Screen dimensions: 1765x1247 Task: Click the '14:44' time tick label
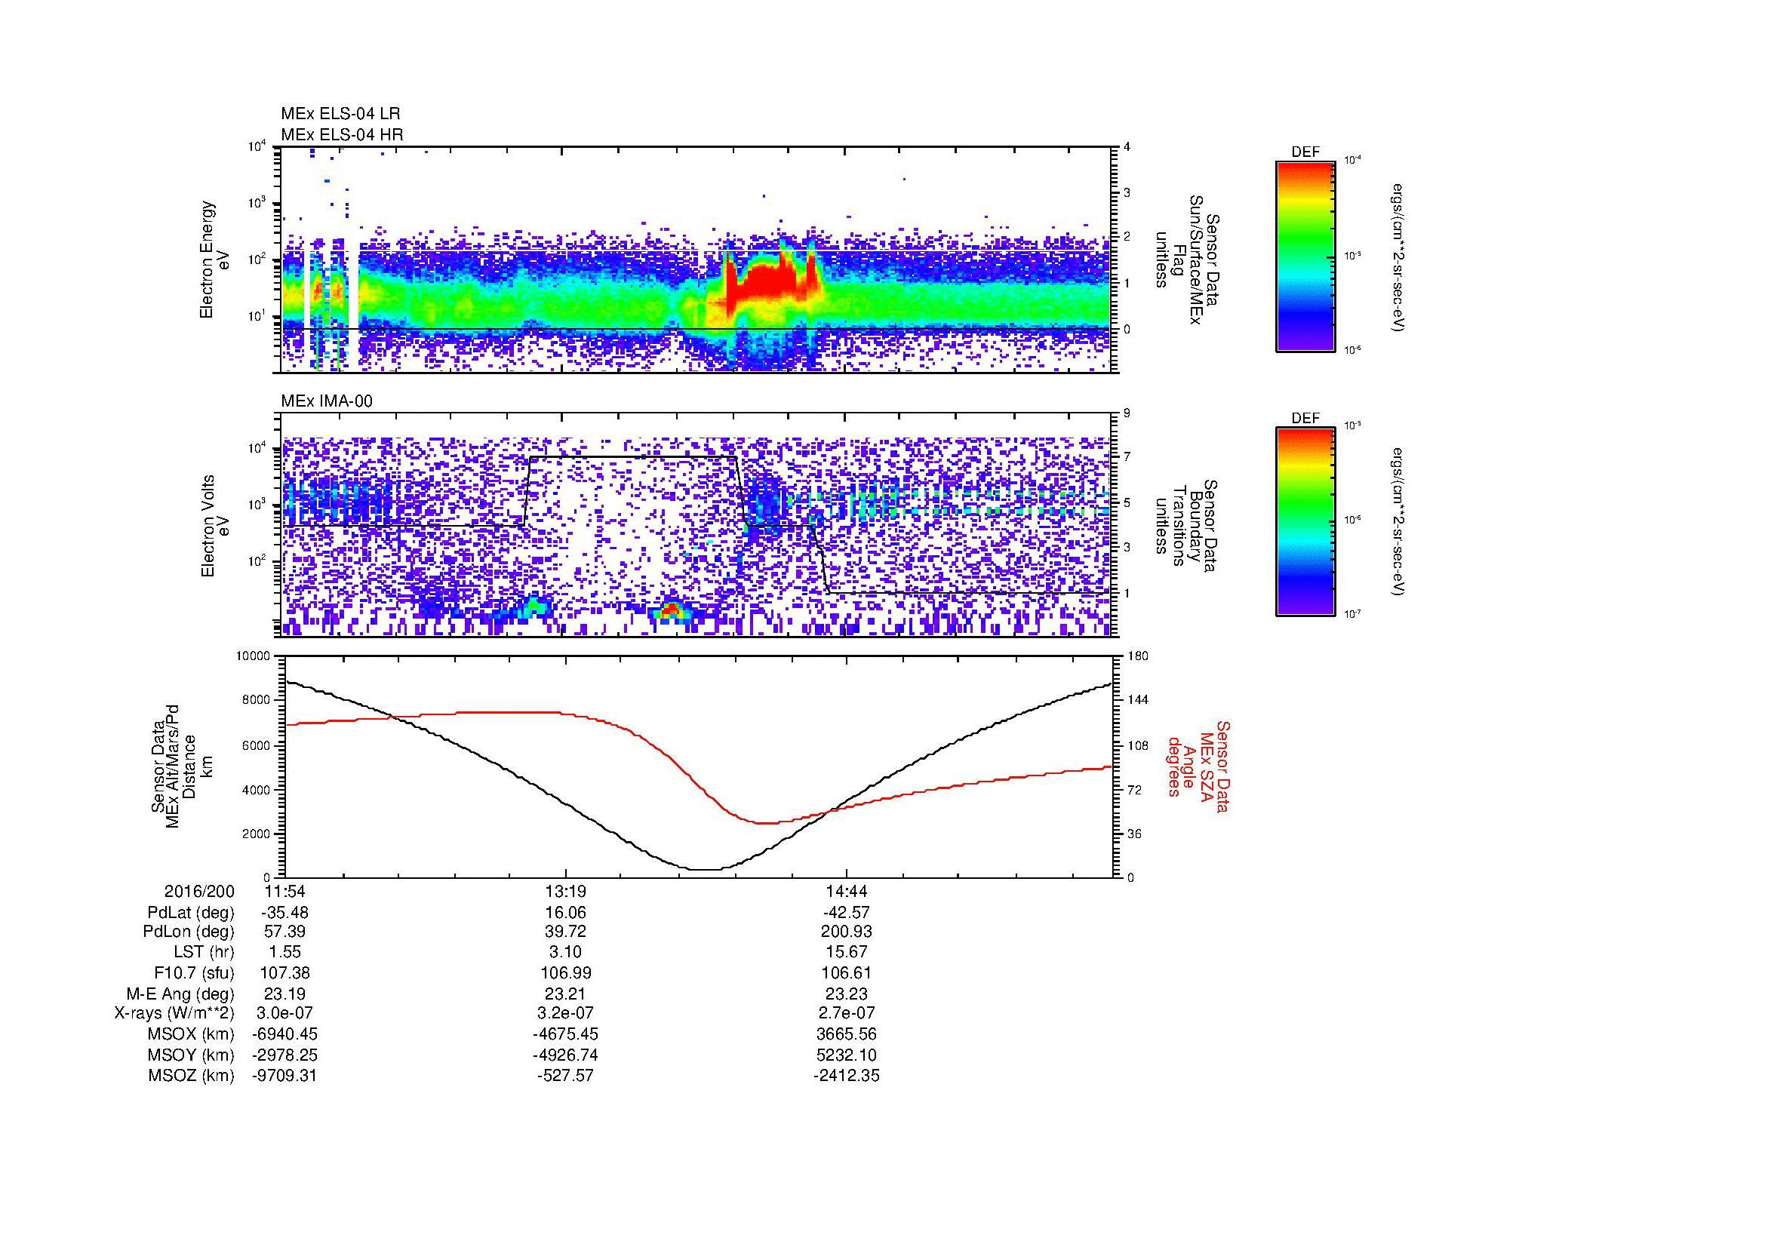pos(847,892)
